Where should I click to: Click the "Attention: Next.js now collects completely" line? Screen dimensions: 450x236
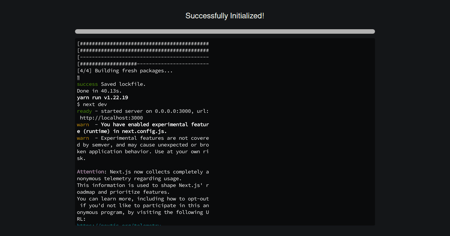click(143, 172)
